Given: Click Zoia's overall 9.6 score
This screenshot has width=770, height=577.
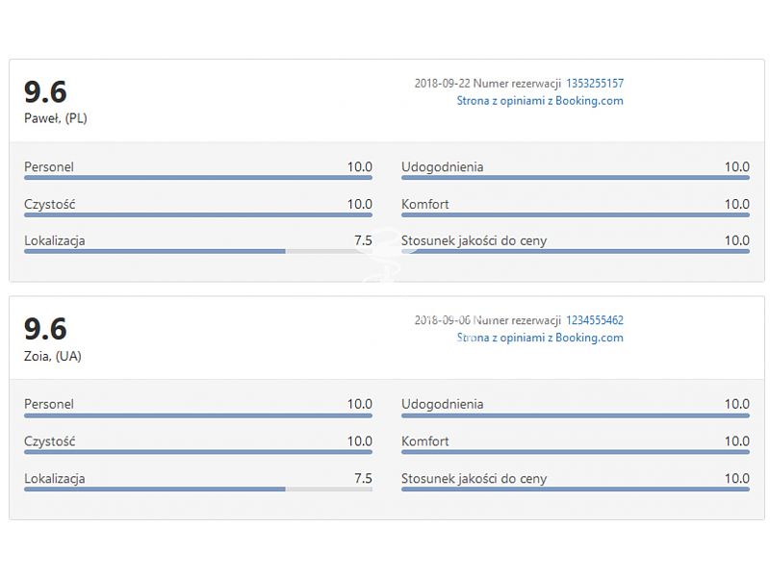Looking at the screenshot, I should (x=45, y=329).
